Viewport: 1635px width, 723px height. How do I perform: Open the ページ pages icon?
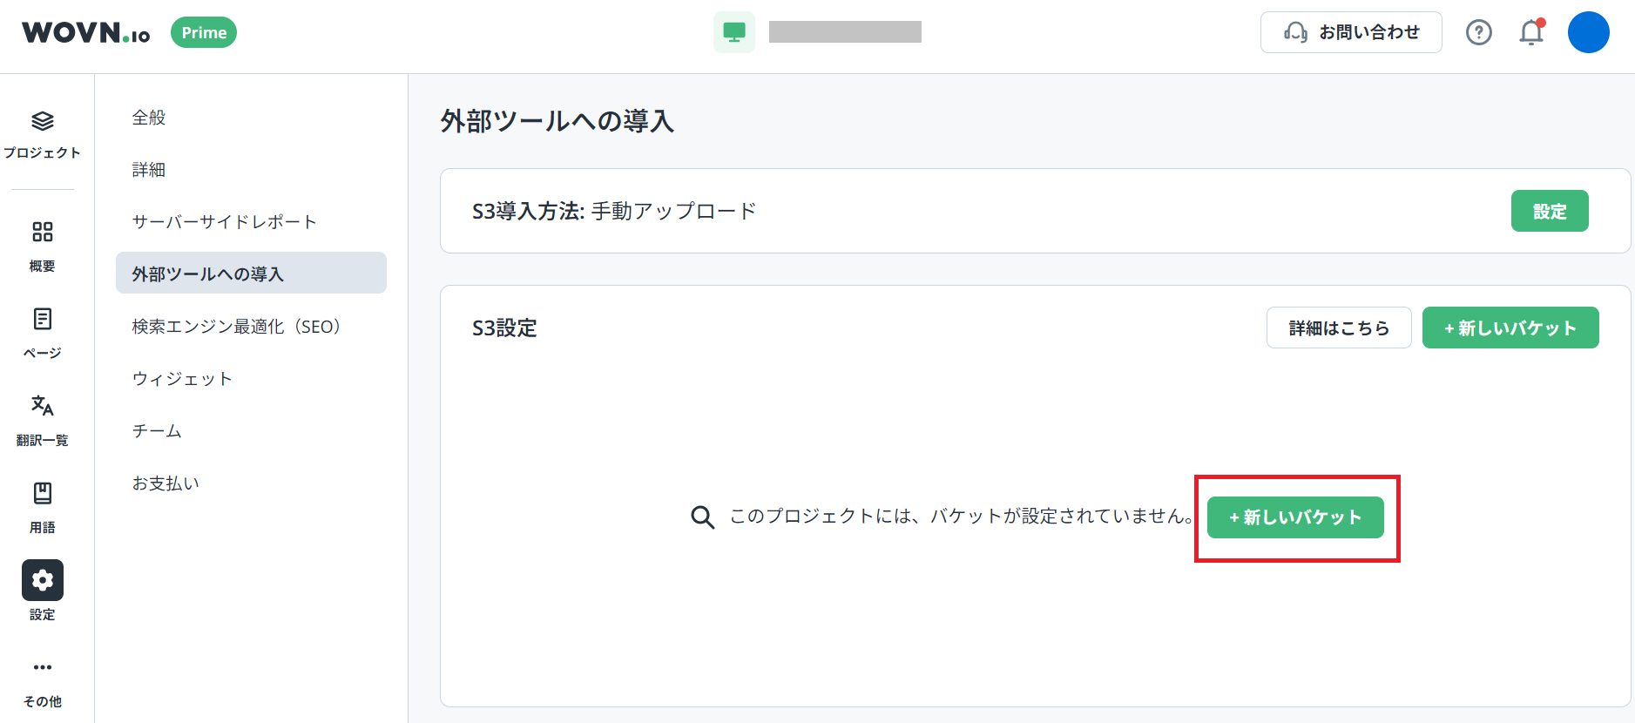(x=42, y=319)
